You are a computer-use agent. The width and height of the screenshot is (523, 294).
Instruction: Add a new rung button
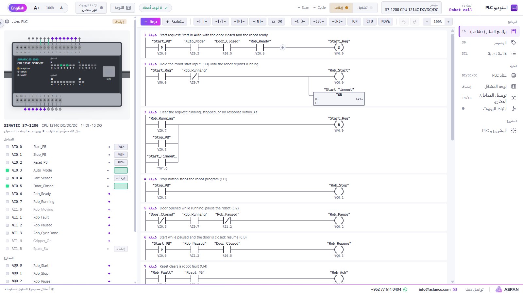[150, 22]
